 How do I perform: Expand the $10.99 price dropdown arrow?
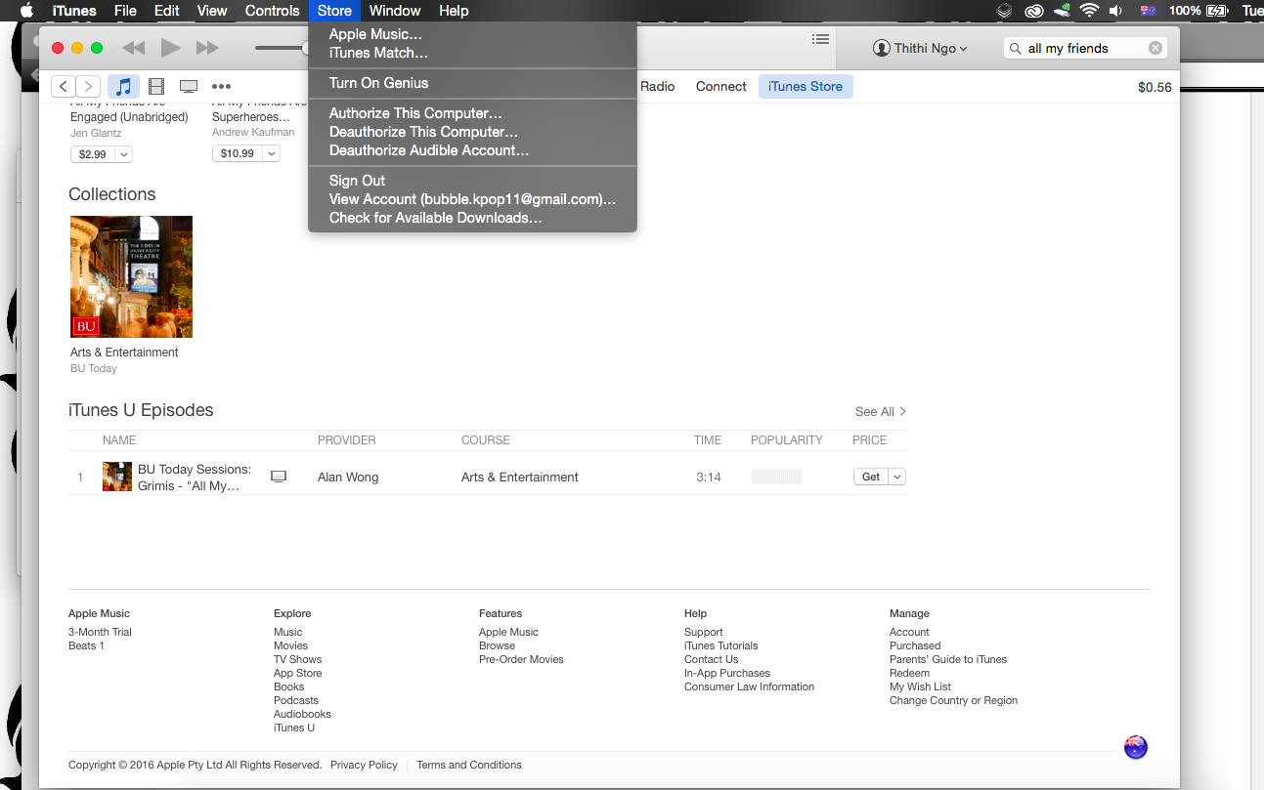(x=271, y=153)
